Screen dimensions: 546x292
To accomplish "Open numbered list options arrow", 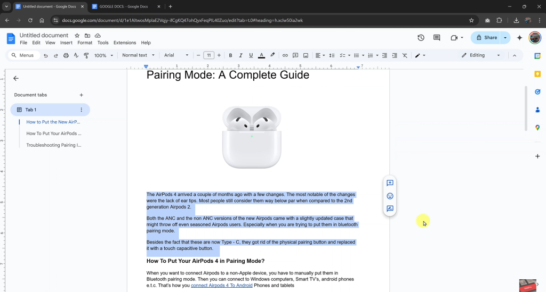I will click(377, 55).
